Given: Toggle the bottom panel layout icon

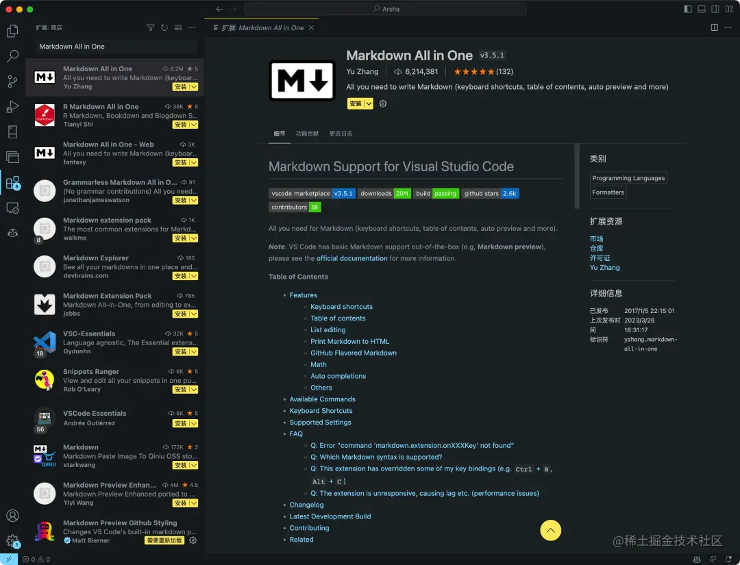Looking at the screenshot, I should pos(702,9).
